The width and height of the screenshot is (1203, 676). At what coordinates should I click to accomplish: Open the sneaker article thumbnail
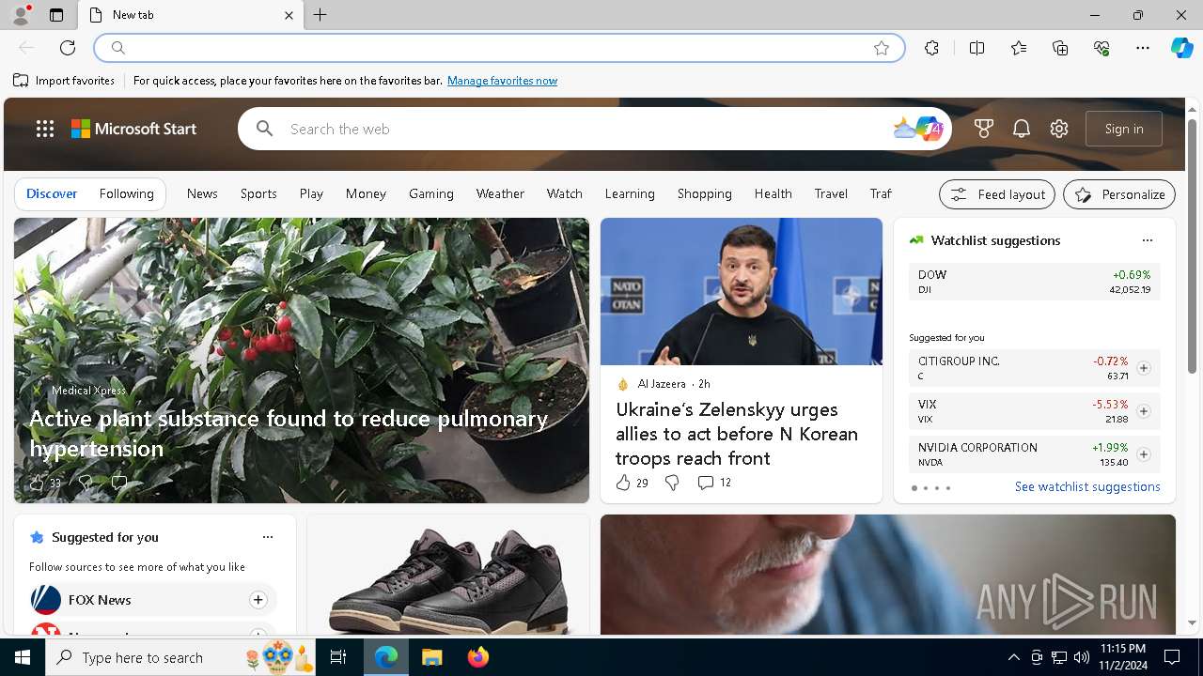[448, 575]
